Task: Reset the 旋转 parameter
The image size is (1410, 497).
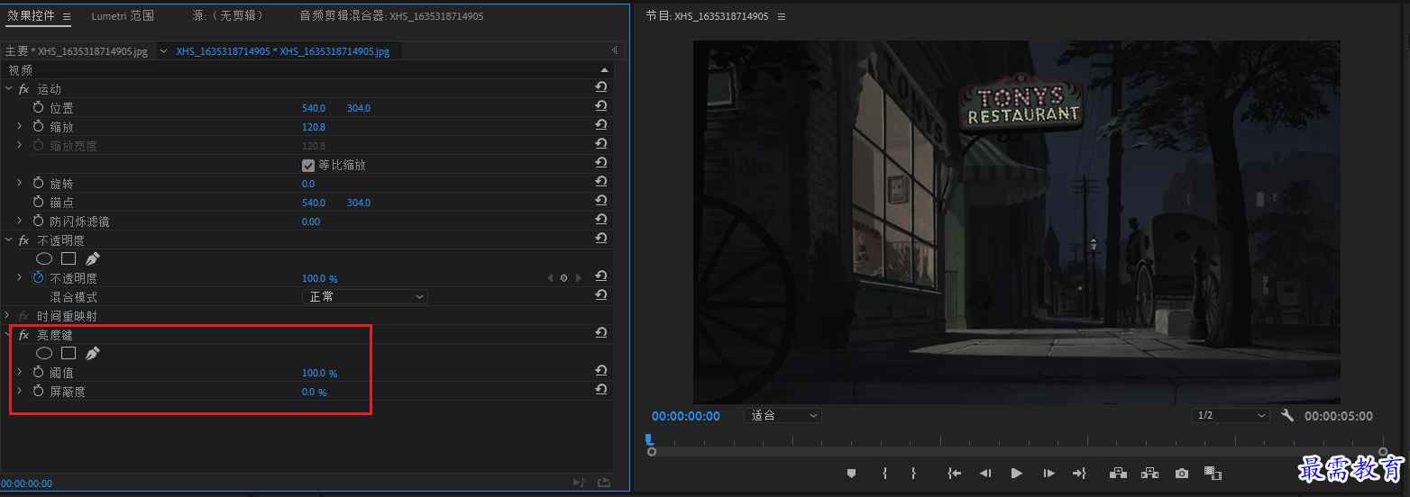Action: tap(600, 182)
